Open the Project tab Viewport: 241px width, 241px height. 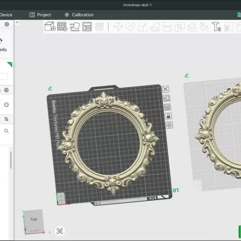coord(40,15)
